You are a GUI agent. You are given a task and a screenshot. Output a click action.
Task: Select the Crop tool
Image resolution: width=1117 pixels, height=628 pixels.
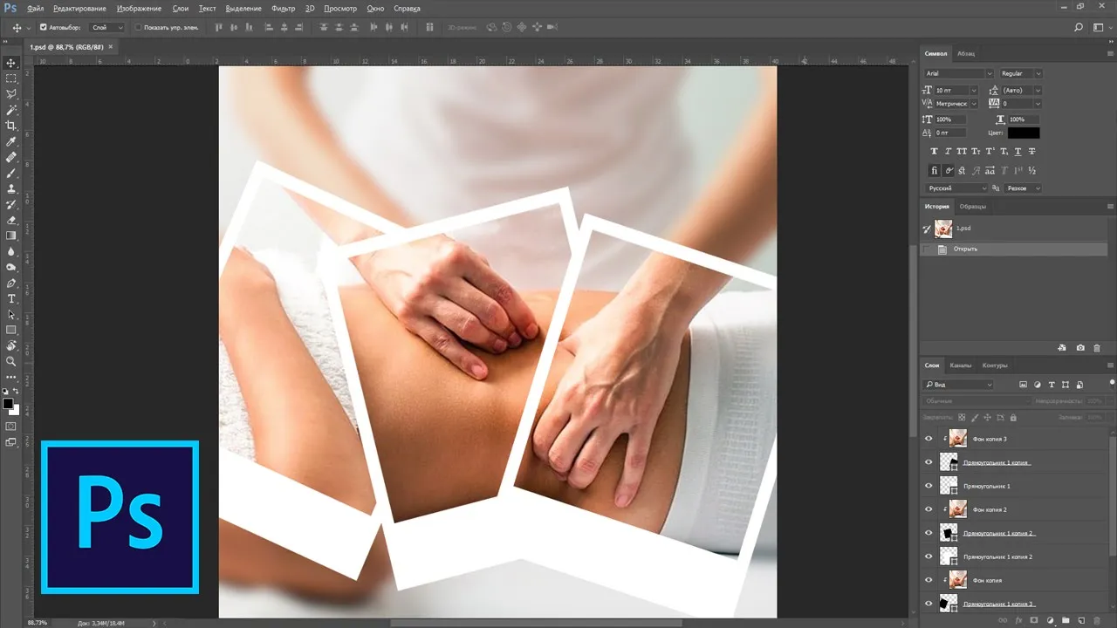click(11, 126)
